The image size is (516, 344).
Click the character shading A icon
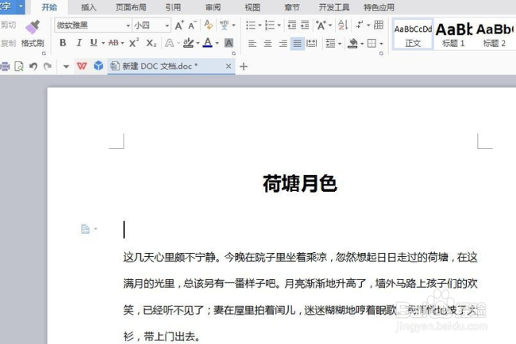(229, 43)
